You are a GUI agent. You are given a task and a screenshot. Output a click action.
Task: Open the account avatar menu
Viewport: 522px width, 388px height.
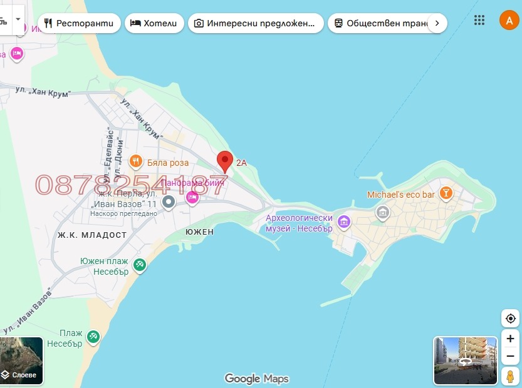click(x=509, y=20)
